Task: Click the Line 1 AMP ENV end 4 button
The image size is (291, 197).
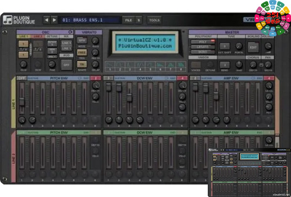Action: click(x=269, y=78)
